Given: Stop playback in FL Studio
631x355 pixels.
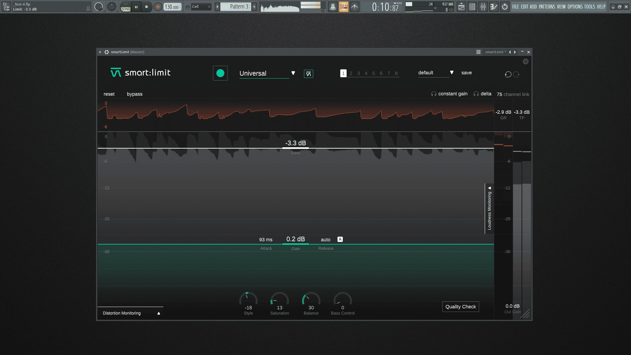Looking at the screenshot, I should [x=146, y=7].
